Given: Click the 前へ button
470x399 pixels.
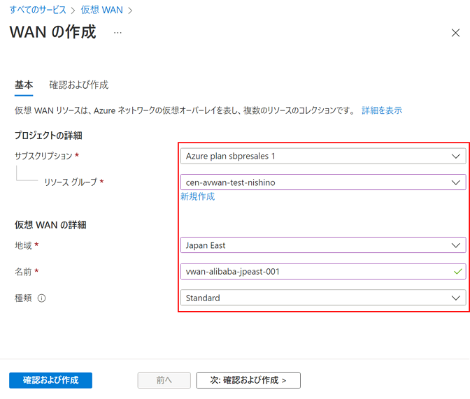Looking at the screenshot, I should pos(164,380).
